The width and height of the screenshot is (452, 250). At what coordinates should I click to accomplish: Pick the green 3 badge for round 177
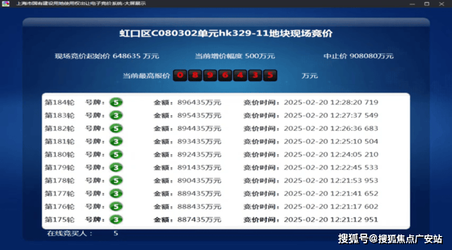coord(116,193)
